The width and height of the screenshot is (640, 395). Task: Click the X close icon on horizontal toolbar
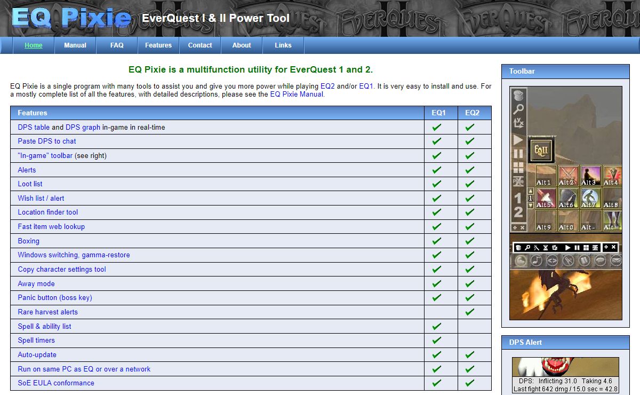pos(614,247)
